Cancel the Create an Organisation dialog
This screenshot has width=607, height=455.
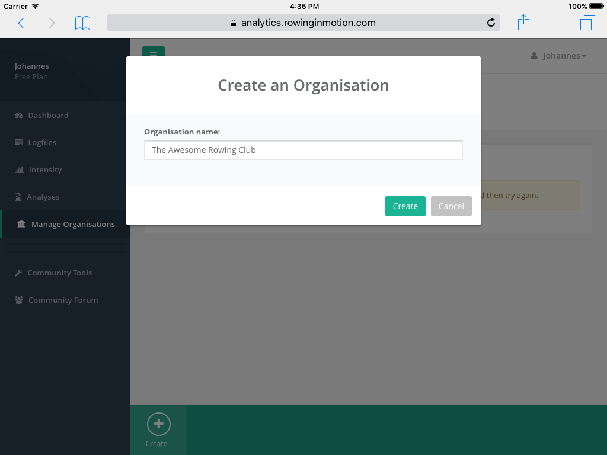click(451, 206)
